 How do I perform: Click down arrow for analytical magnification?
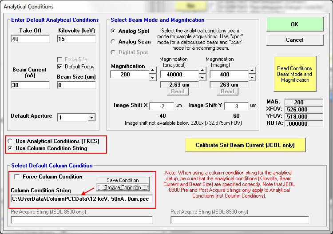pos(202,78)
